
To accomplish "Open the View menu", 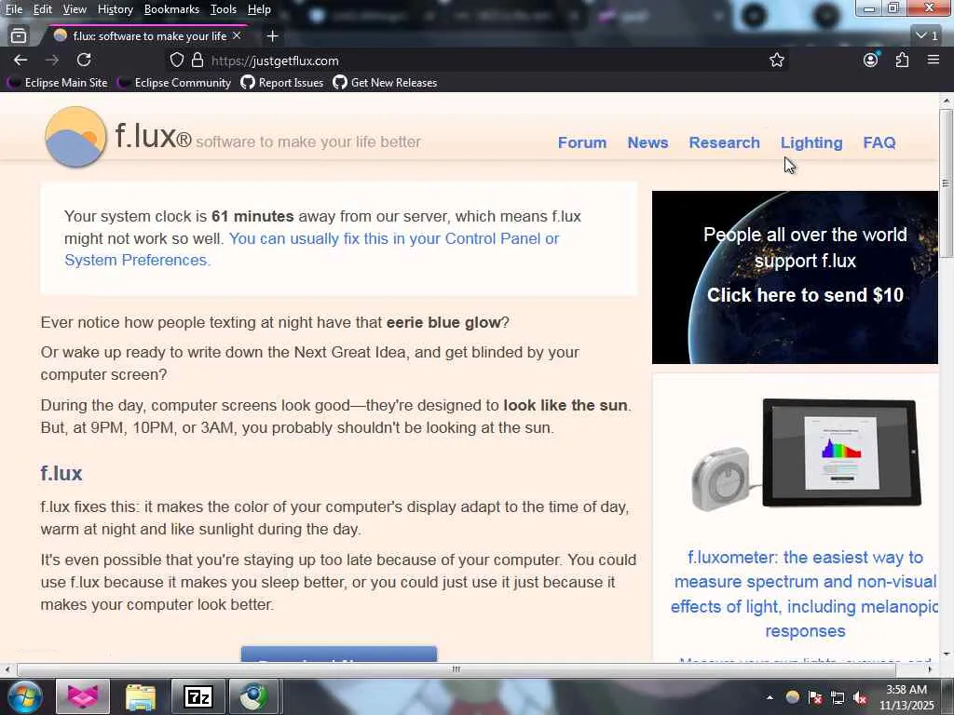I will pos(75,9).
